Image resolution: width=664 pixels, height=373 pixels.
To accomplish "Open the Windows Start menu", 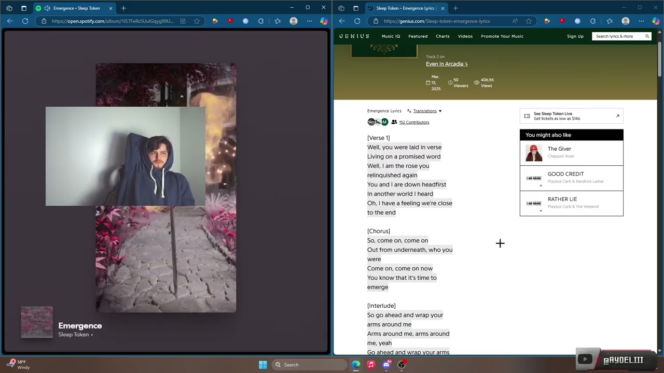I will pos(263,365).
